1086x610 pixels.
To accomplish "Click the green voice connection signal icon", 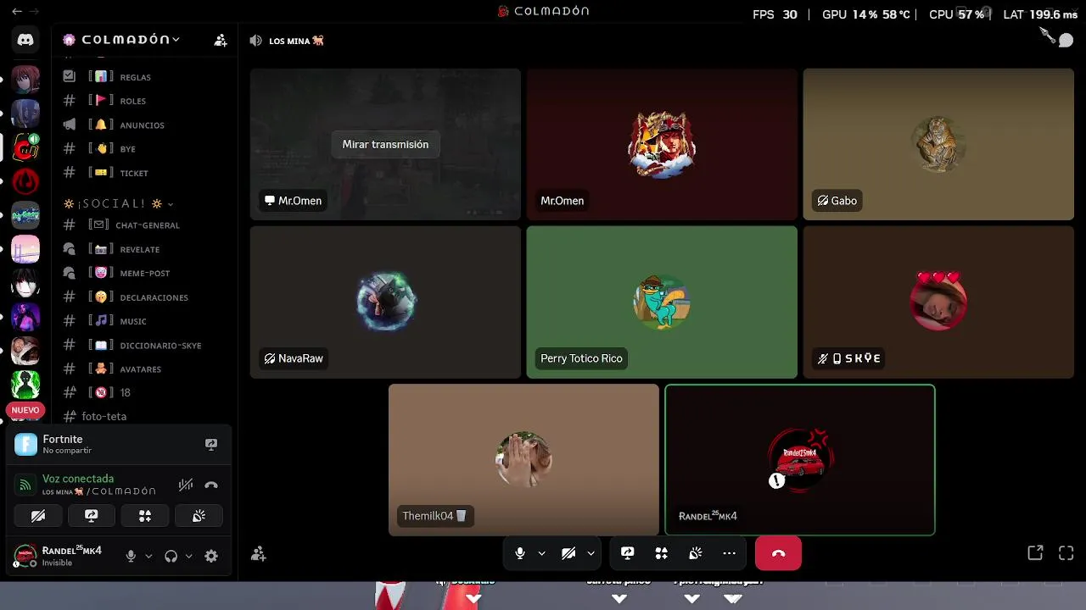I will tap(25, 485).
